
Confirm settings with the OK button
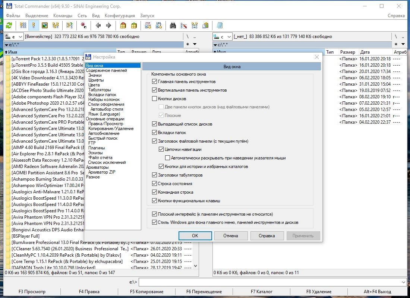pos(195,236)
